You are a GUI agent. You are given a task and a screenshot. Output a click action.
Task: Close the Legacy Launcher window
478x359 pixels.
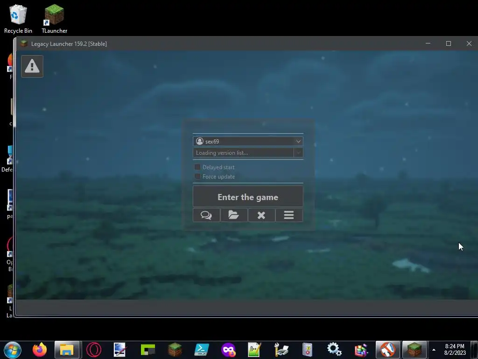469,43
